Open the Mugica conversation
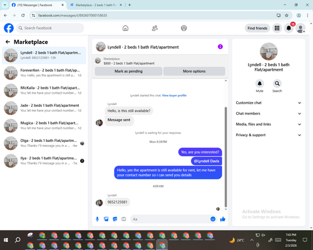The height and width of the screenshot is (250, 313). (44, 126)
